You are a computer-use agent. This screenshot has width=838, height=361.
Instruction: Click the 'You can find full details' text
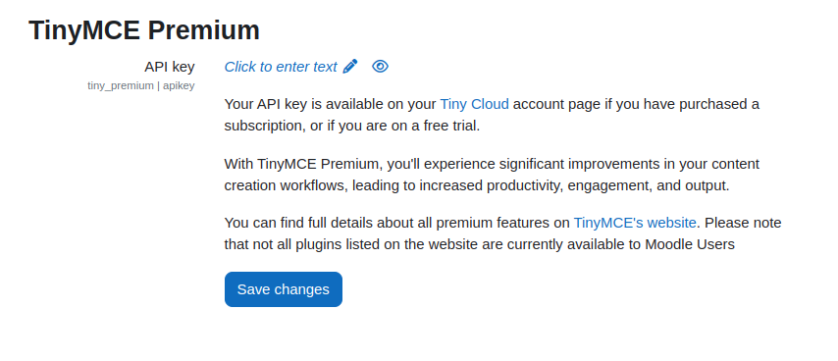pyautogui.click(x=298, y=222)
